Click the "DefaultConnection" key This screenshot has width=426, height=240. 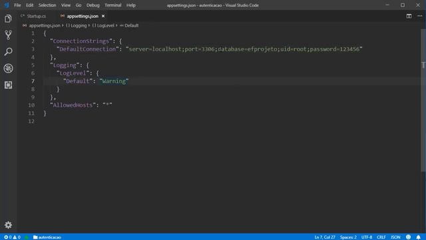pos(87,49)
